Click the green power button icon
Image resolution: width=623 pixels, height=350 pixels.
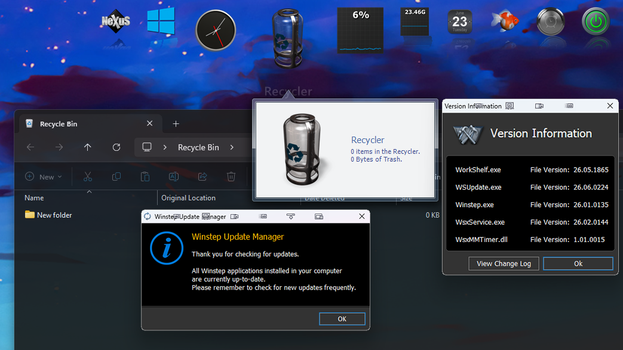tap(595, 21)
